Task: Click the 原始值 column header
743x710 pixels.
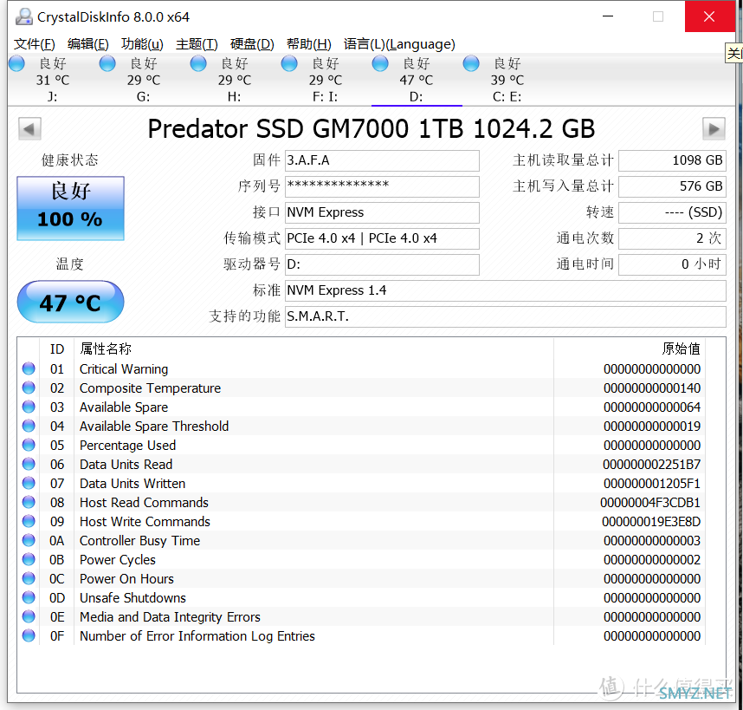Action: point(630,349)
